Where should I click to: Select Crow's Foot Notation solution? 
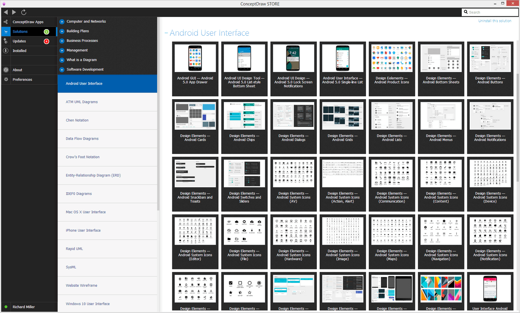107,157
